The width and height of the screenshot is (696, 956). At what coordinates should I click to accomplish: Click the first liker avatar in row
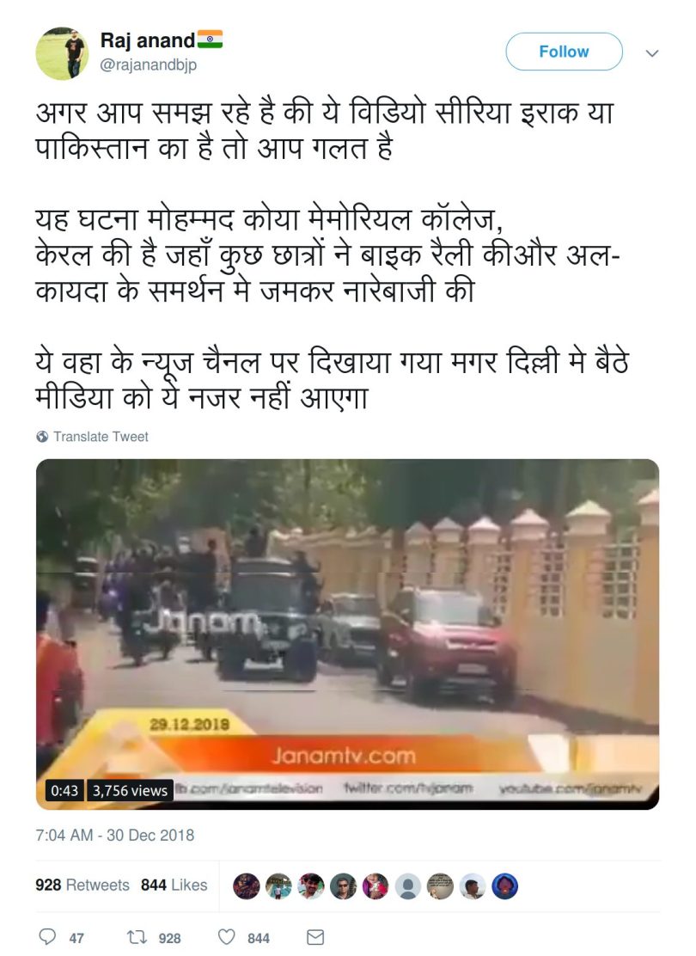[x=247, y=886]
